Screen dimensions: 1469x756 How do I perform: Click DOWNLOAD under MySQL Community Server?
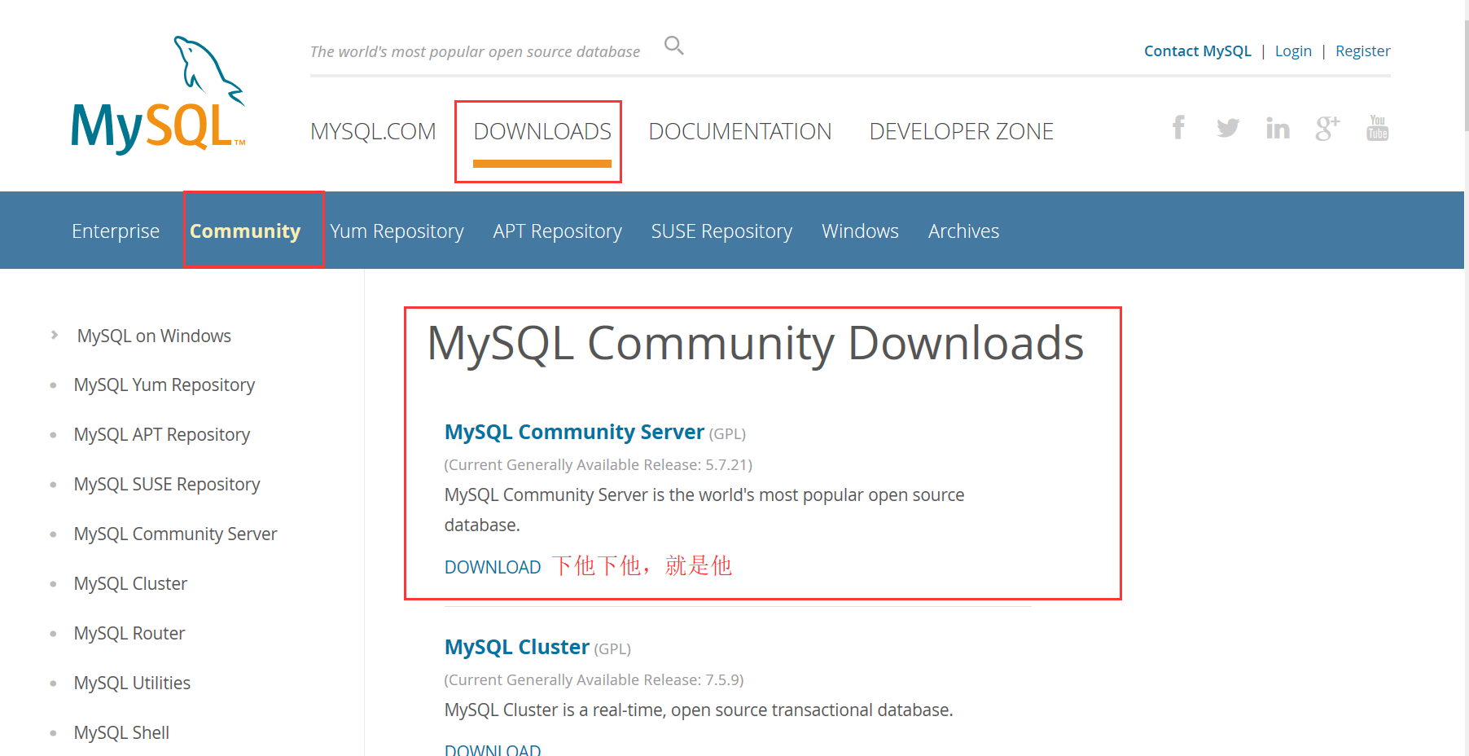493,567
